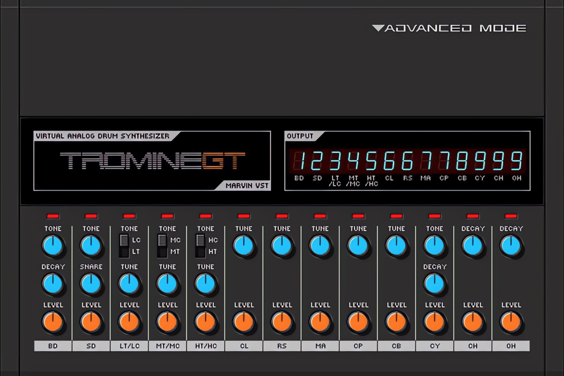The height and width of the screenshot is (376, 564).
Task: Click the SD Snare blue knob
Action: (x=91, y=284)
